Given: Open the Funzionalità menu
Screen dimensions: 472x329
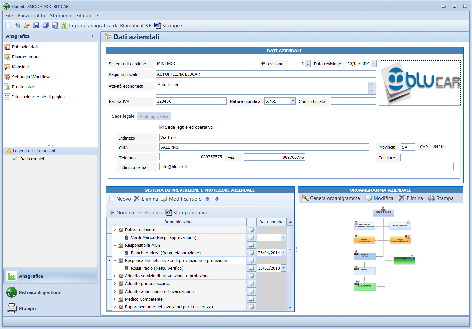Looking at the screenshot, I should (x=31, y=16).
